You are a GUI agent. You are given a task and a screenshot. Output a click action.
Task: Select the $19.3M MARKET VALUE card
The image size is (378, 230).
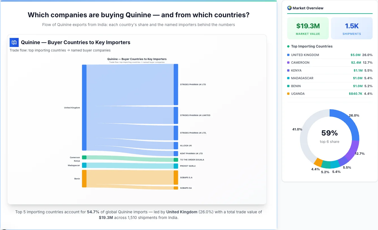tap(308, 28)
